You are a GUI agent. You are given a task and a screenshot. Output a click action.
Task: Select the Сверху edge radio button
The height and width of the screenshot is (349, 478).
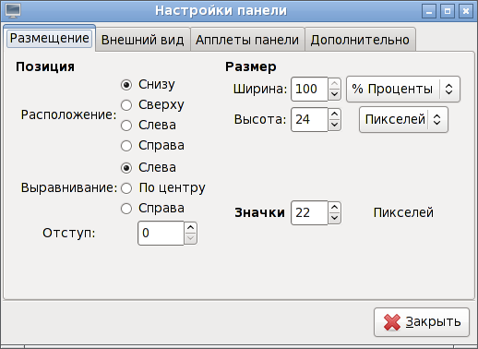coord(126,105)
